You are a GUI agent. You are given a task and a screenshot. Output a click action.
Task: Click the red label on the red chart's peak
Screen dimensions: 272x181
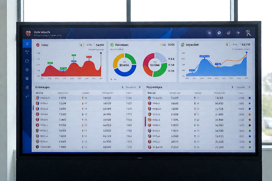(89, 57)
